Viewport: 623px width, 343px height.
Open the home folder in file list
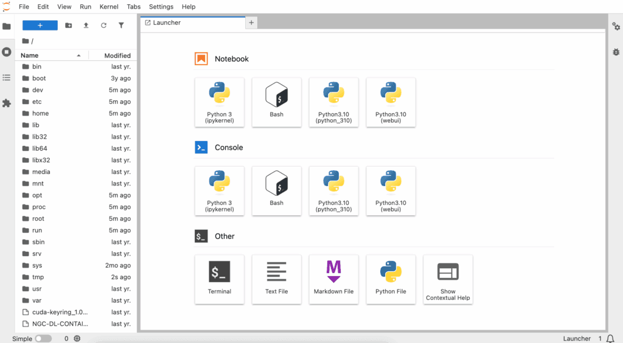pos(40,113)
